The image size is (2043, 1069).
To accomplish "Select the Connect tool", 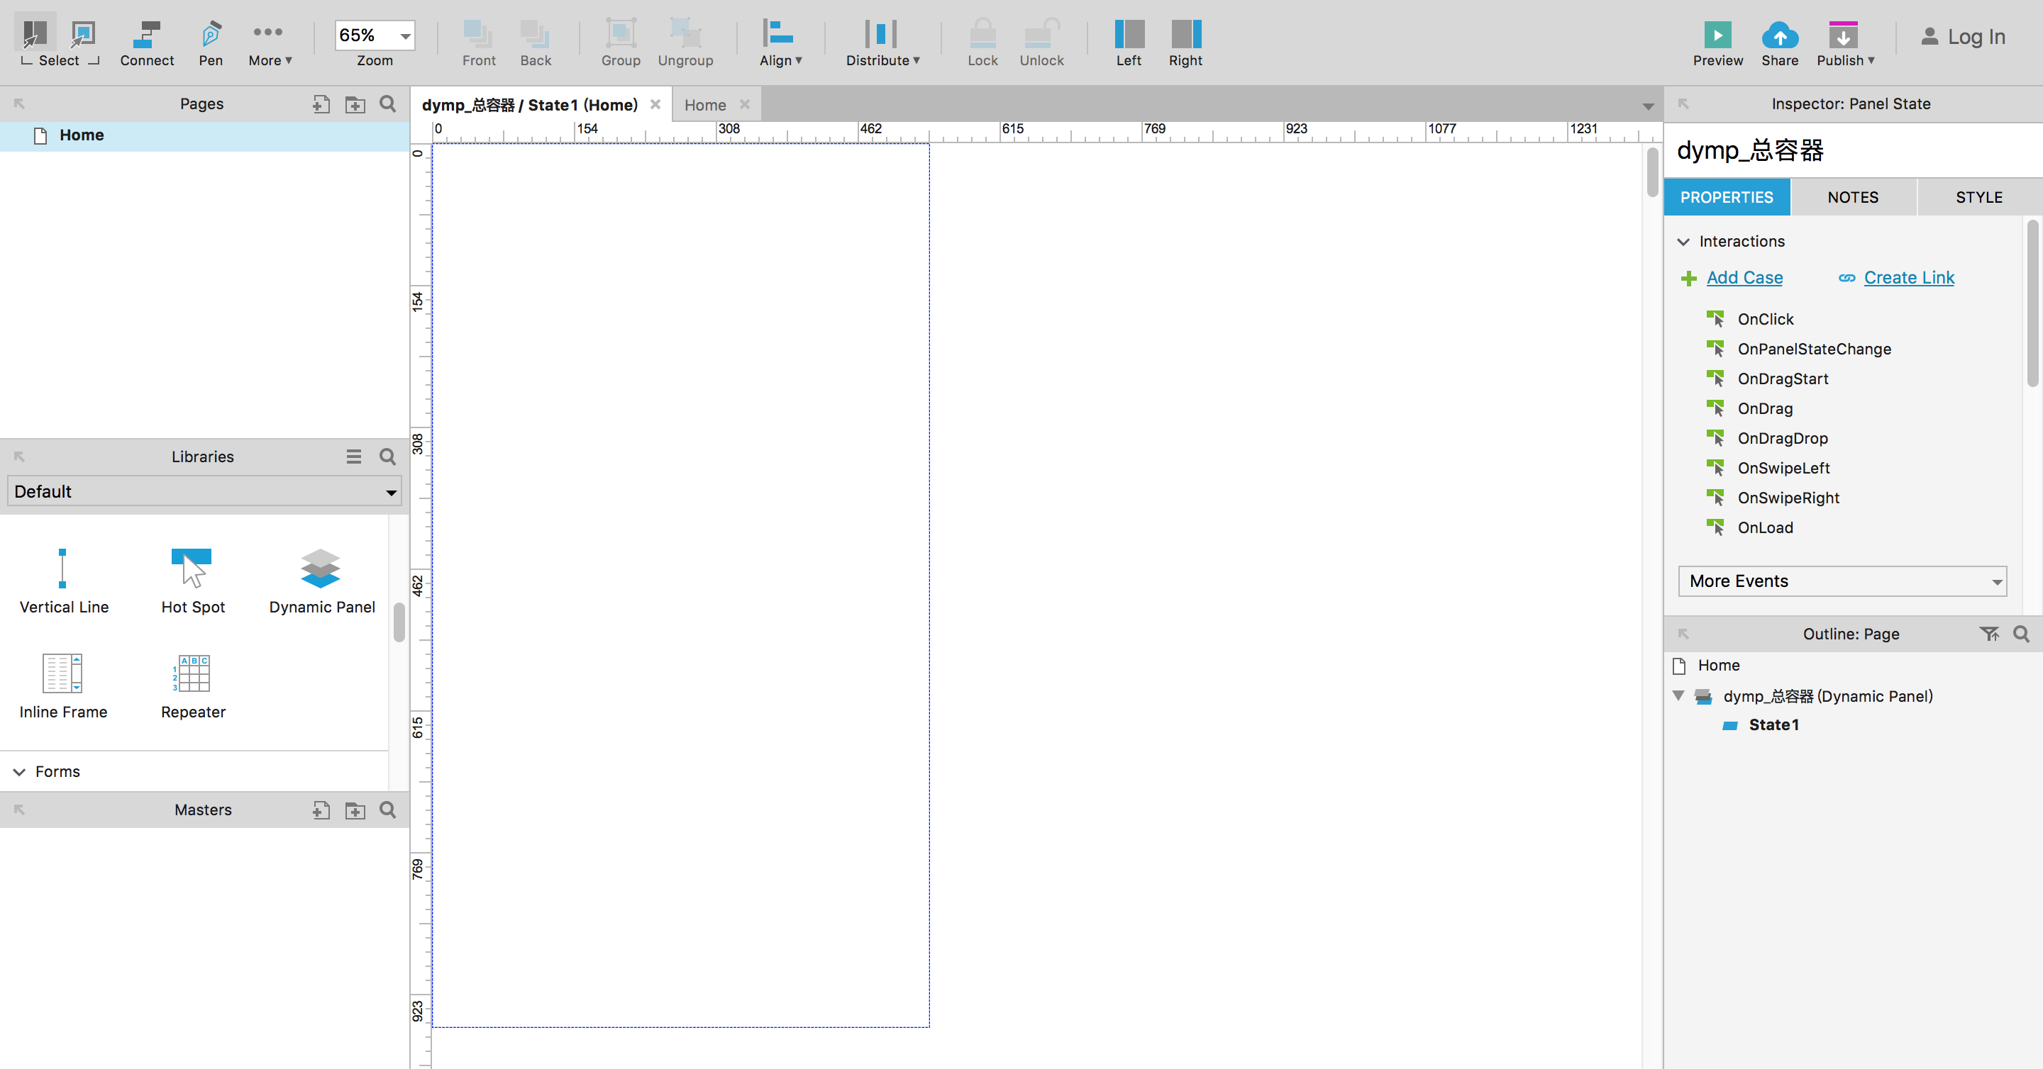I will pos(147,35).
